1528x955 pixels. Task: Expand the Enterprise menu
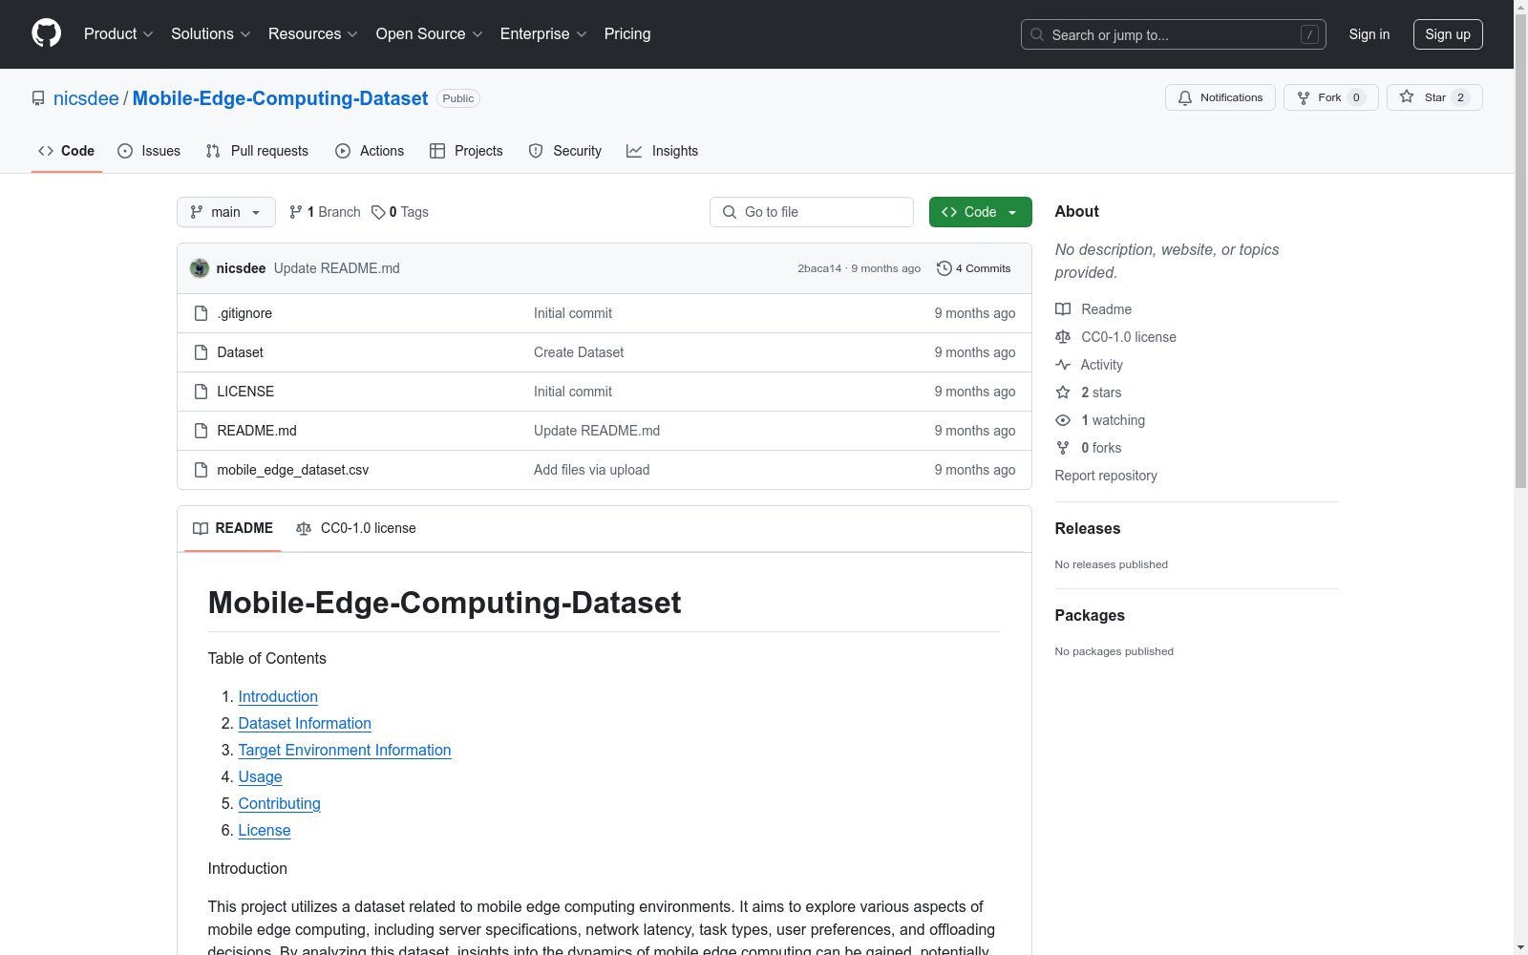point(543,33)
